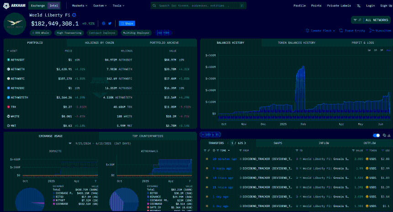Screen dimensions: 393x212
Task: Click the blue Share button
Action: click(127, 23)
